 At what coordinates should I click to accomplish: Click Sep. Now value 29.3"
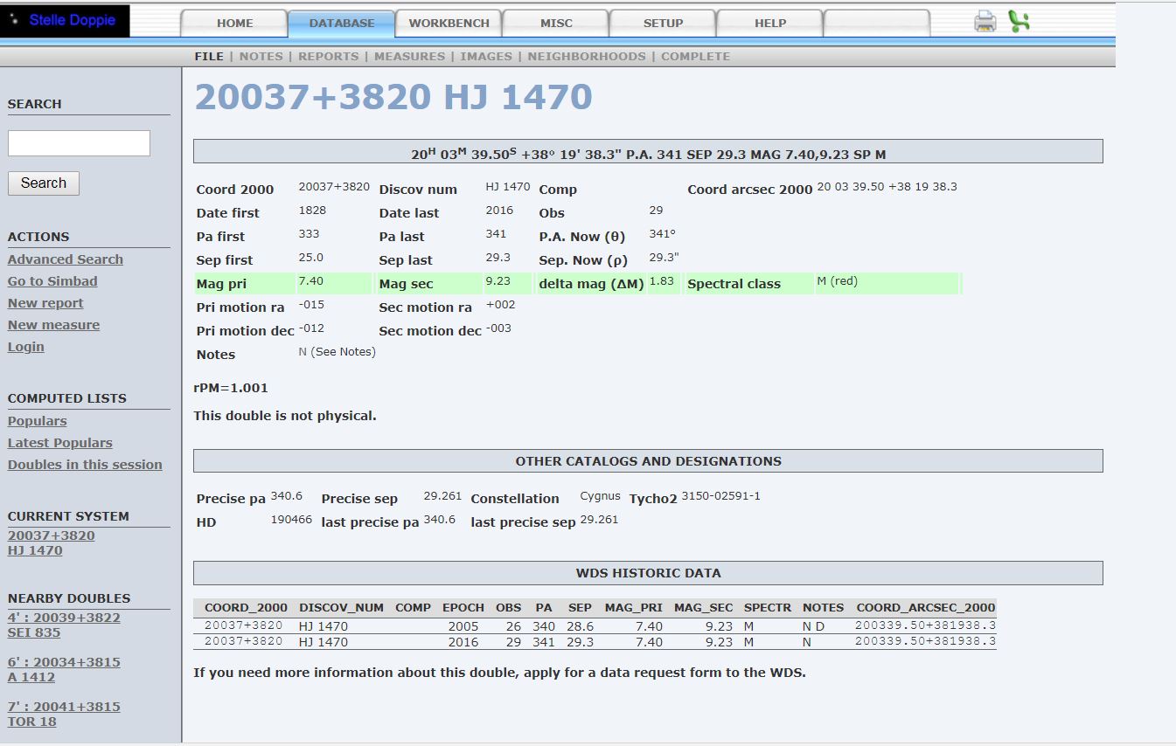coord(665,258)
